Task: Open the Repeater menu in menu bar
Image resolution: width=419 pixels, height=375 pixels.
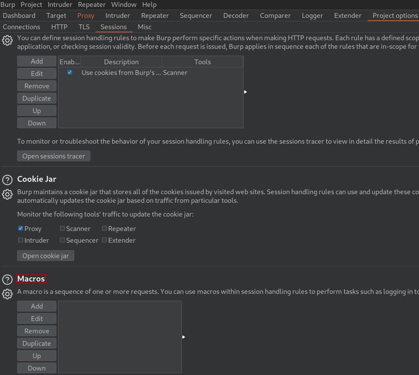Action: point(92,4)
